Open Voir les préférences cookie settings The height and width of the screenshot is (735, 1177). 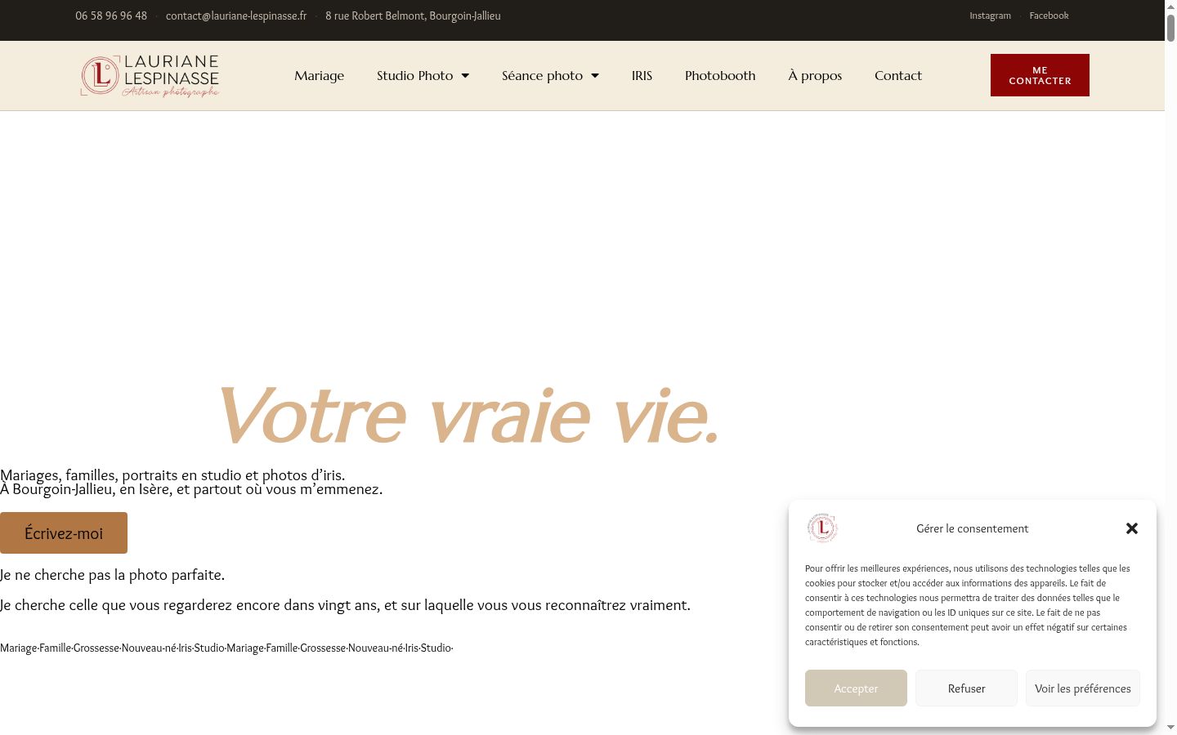1083,688
